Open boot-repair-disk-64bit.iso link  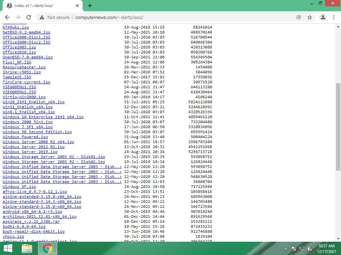(x=34, y=231)
